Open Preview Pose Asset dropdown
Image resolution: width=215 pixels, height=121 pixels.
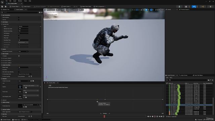click(x=24, y=81)
